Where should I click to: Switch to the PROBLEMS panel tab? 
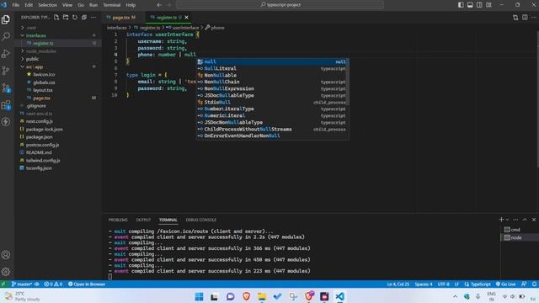coord(118,220)
